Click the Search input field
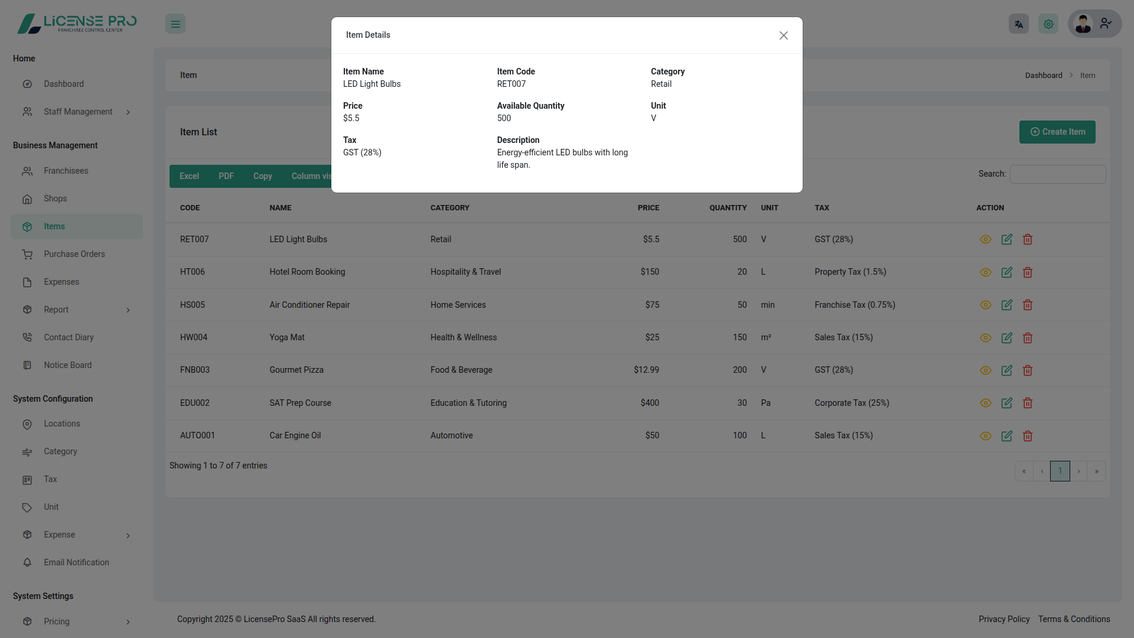 1057,174
